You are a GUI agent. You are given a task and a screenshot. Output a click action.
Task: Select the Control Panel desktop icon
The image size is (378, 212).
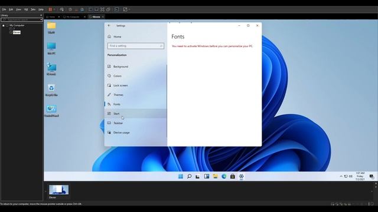coord(51,111)
